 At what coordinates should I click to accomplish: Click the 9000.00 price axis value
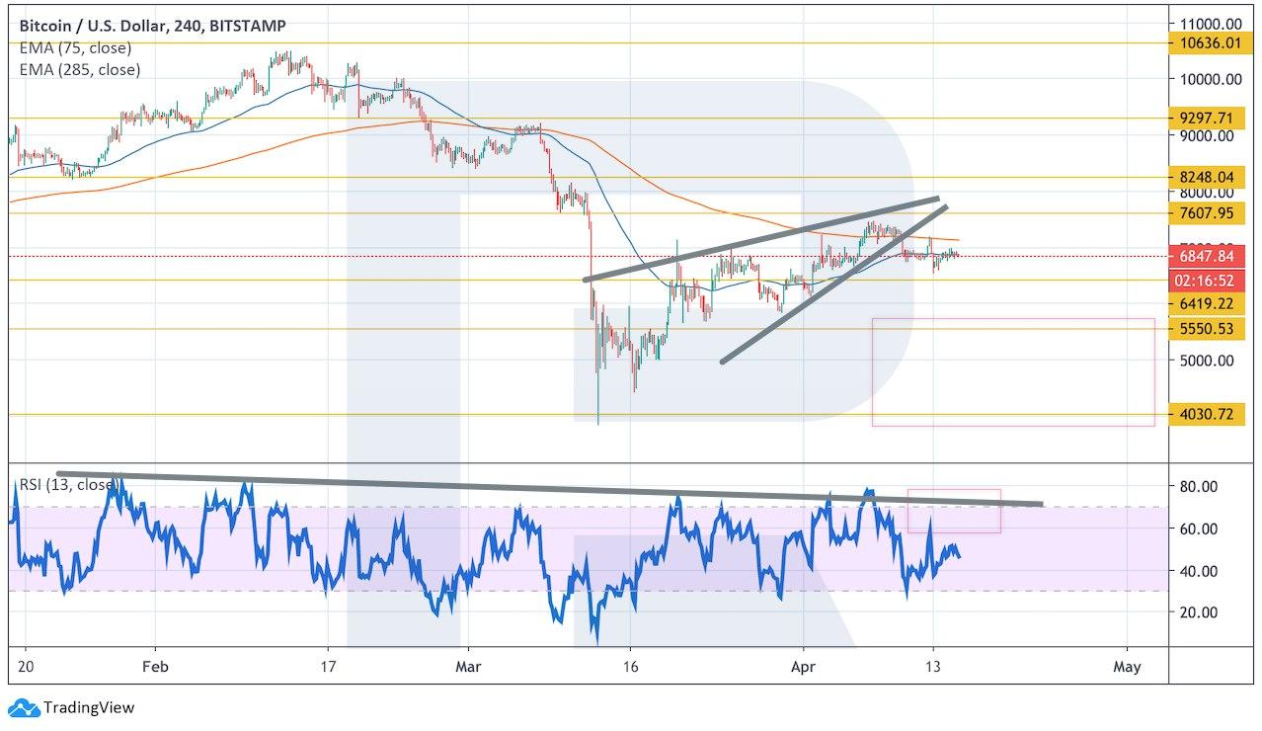tap(1207, 136)
